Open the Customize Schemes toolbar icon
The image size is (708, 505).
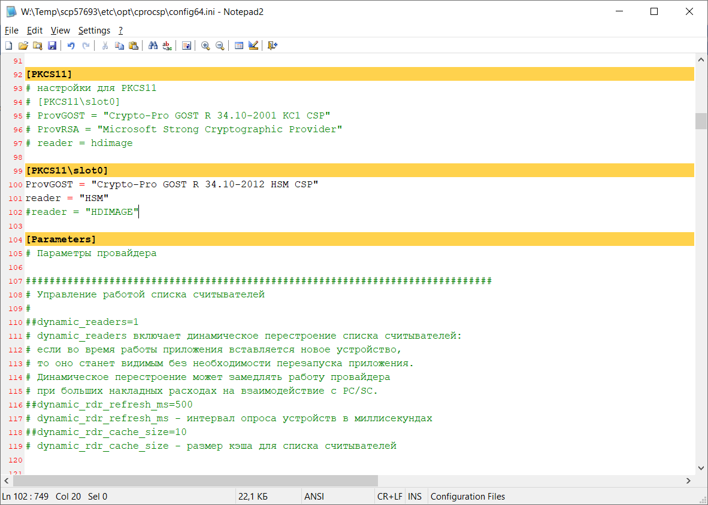point(253,45)
